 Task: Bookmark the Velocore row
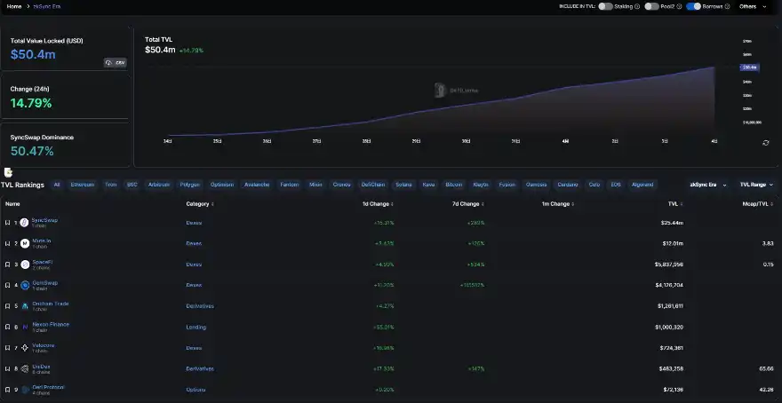coord(7,348)
